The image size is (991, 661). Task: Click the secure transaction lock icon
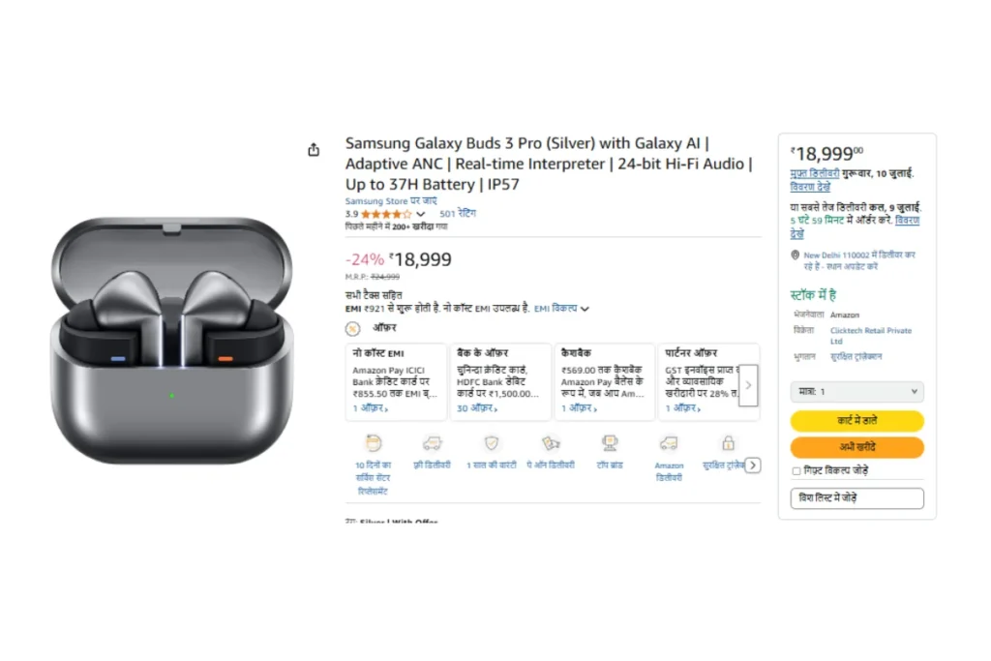click(x=728, y=443)
